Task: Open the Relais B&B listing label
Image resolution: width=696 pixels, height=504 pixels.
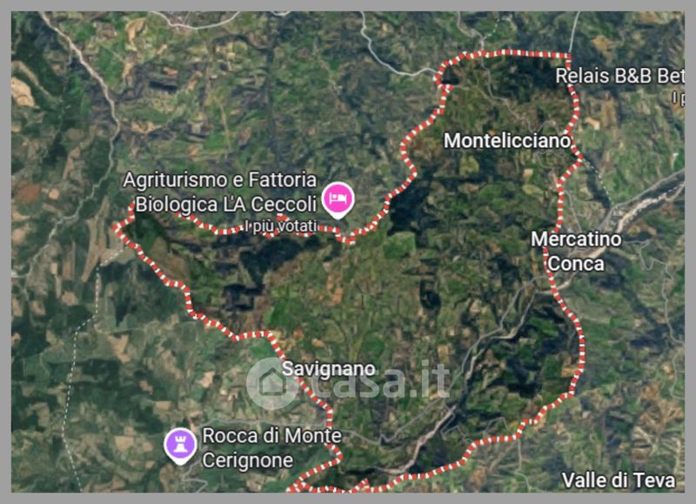Action: (619, 76)
